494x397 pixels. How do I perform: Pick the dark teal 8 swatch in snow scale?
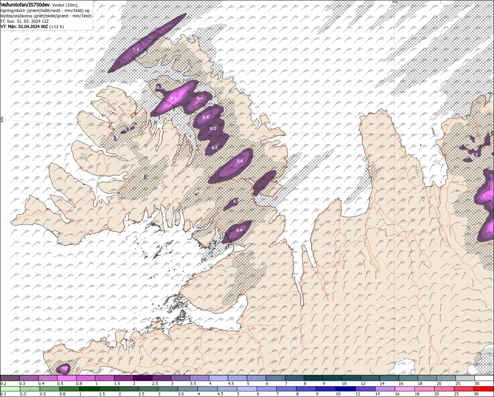(x=313, y=378)
